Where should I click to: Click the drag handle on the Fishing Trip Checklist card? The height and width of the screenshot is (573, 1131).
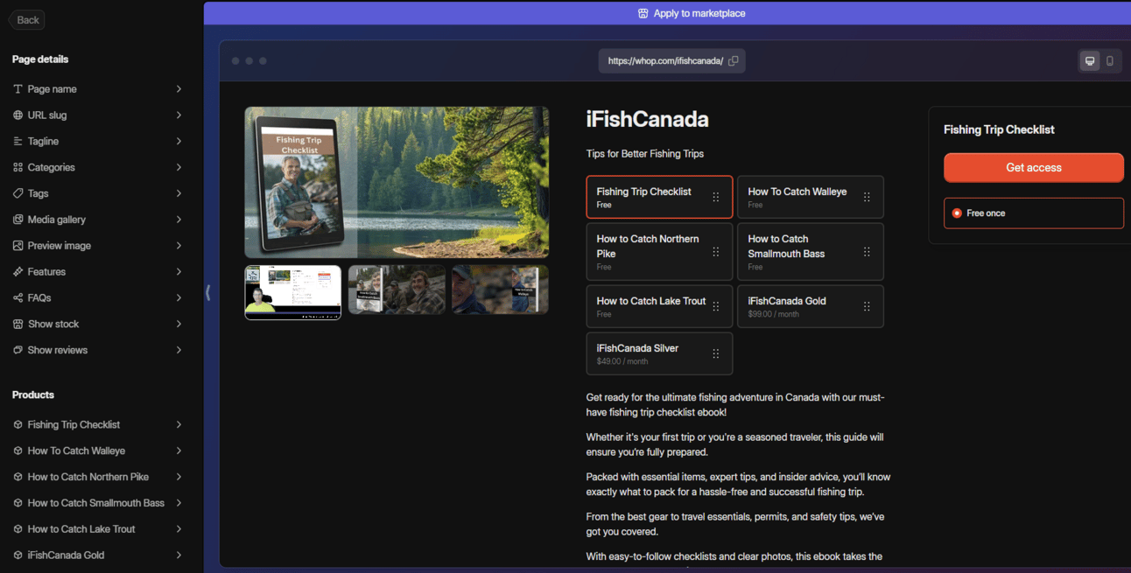click(x=716, y=198)
